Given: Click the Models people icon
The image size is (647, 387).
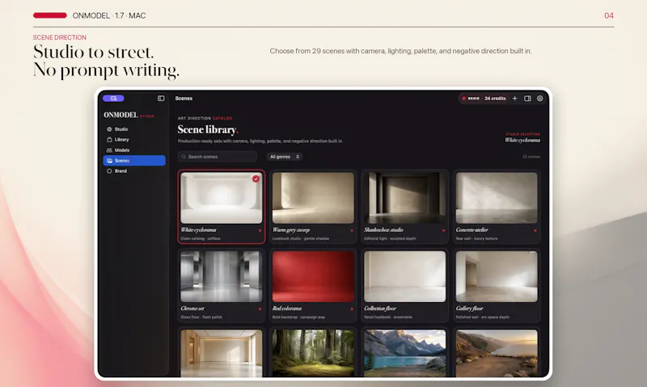Looking at the screenshot, I should [109, 150].
